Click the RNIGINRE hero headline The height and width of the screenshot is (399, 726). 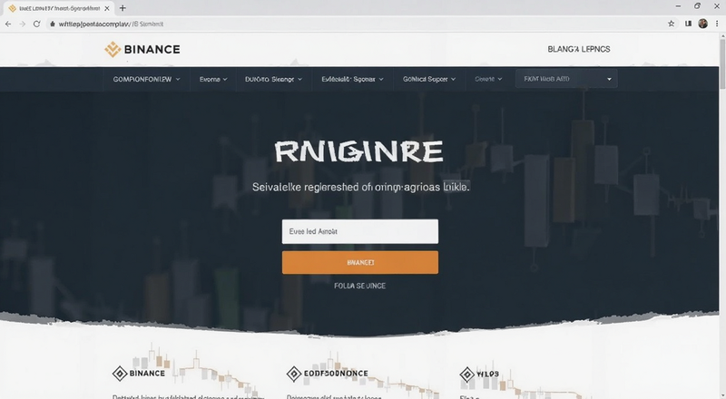[x=358, y=151]
